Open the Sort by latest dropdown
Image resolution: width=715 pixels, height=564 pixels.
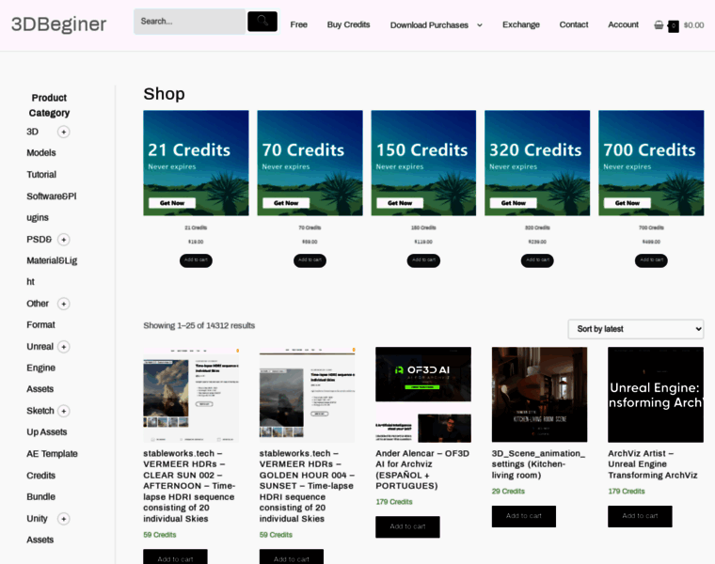(636, 329)
